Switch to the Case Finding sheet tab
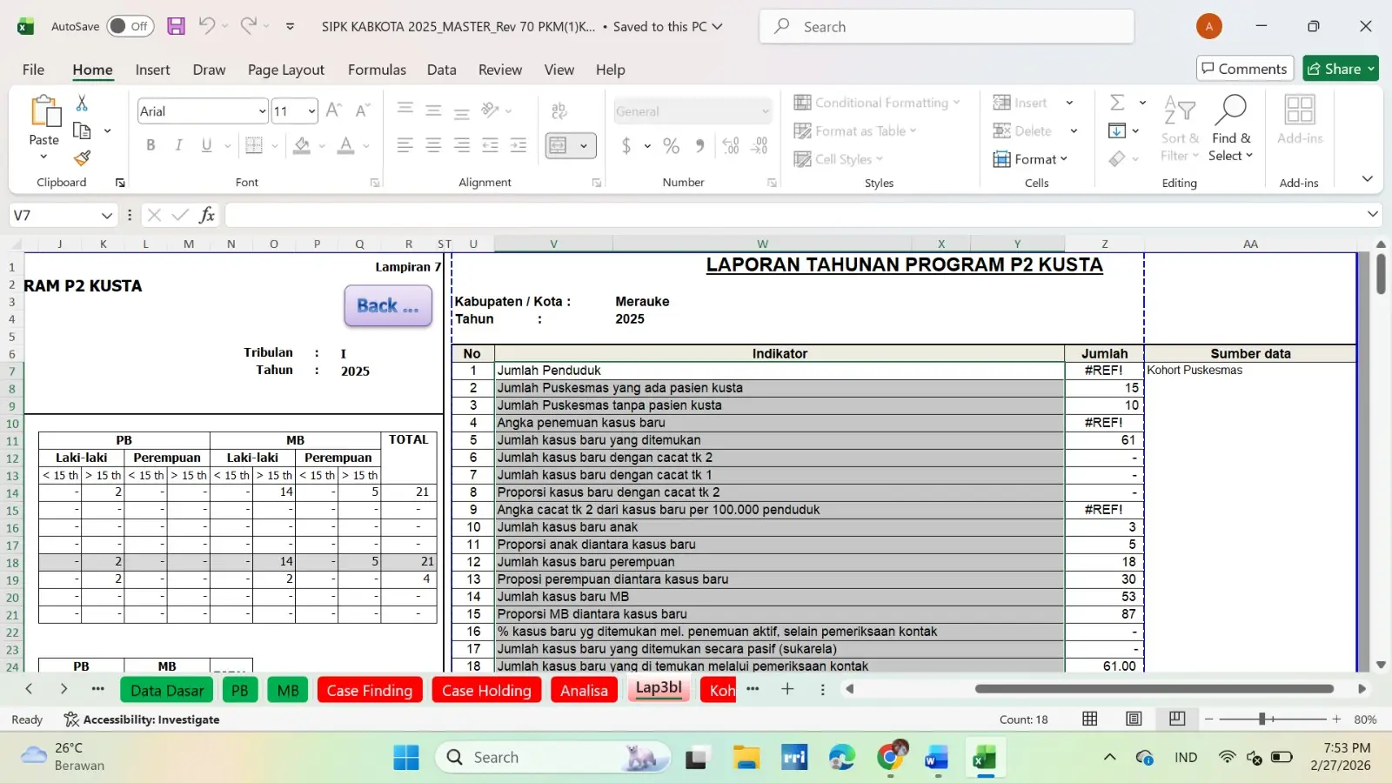Screen dimensions: 1392x783 (x=370, y=690)
